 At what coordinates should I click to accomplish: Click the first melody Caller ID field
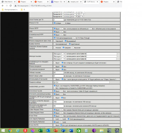point(102,54)
